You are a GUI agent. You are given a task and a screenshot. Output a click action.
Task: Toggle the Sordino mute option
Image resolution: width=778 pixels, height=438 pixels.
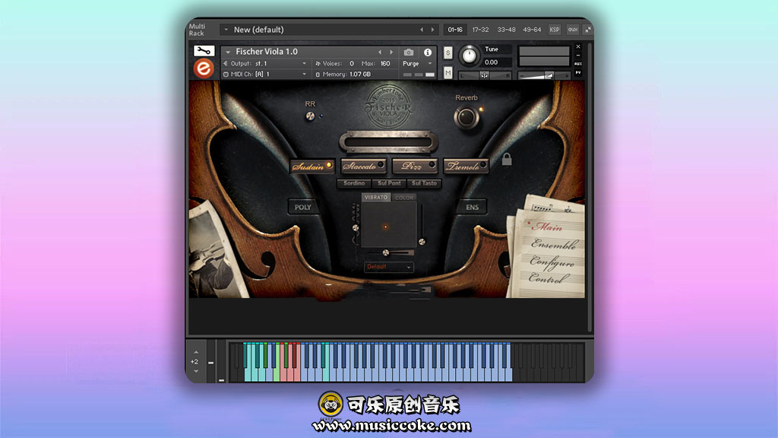point(354,183)
